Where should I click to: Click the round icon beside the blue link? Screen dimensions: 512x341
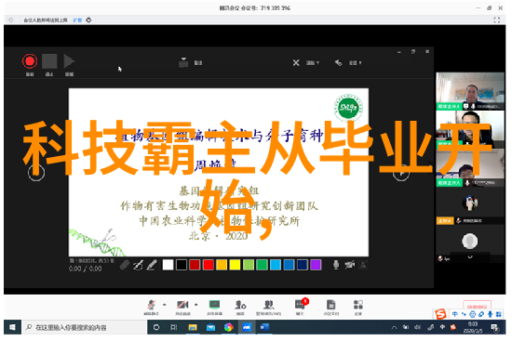(88, 20)
